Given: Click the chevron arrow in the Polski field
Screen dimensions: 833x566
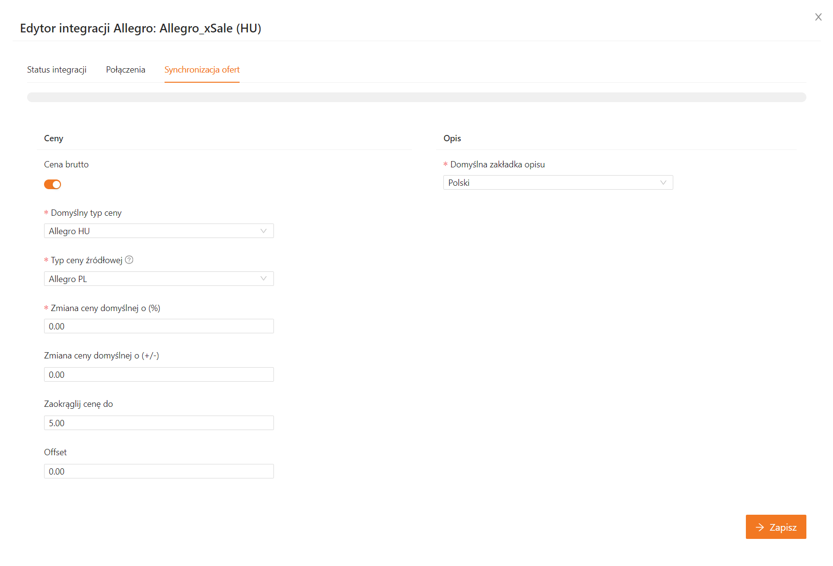Looking at the screenshot, I should coord(663,182).
